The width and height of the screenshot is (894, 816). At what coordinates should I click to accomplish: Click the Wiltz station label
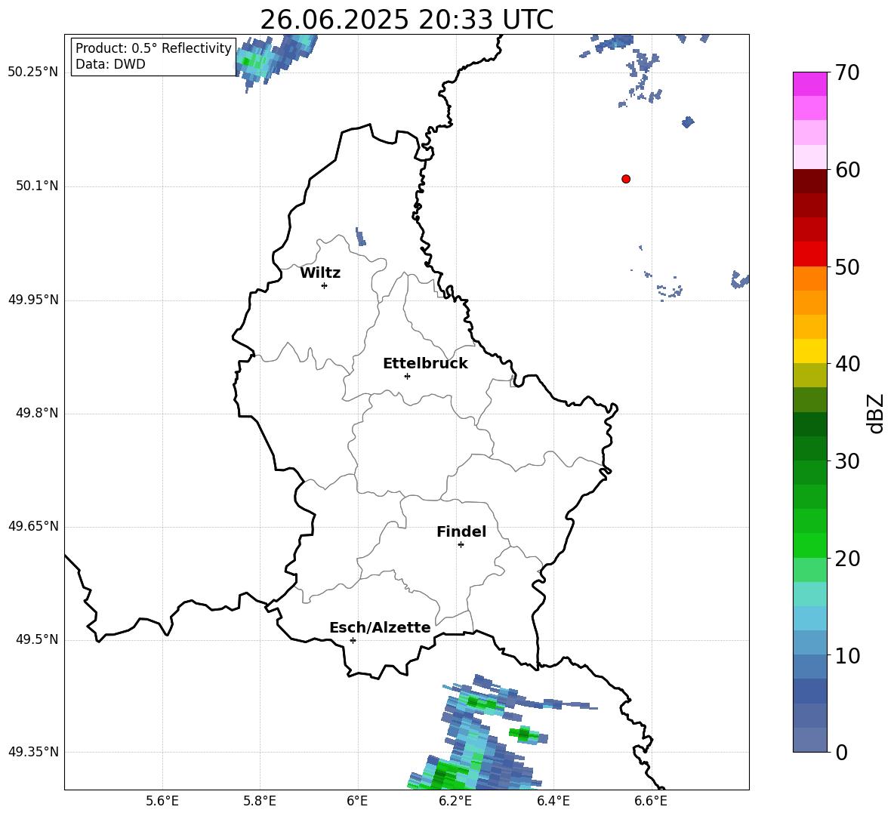[320, 273]
